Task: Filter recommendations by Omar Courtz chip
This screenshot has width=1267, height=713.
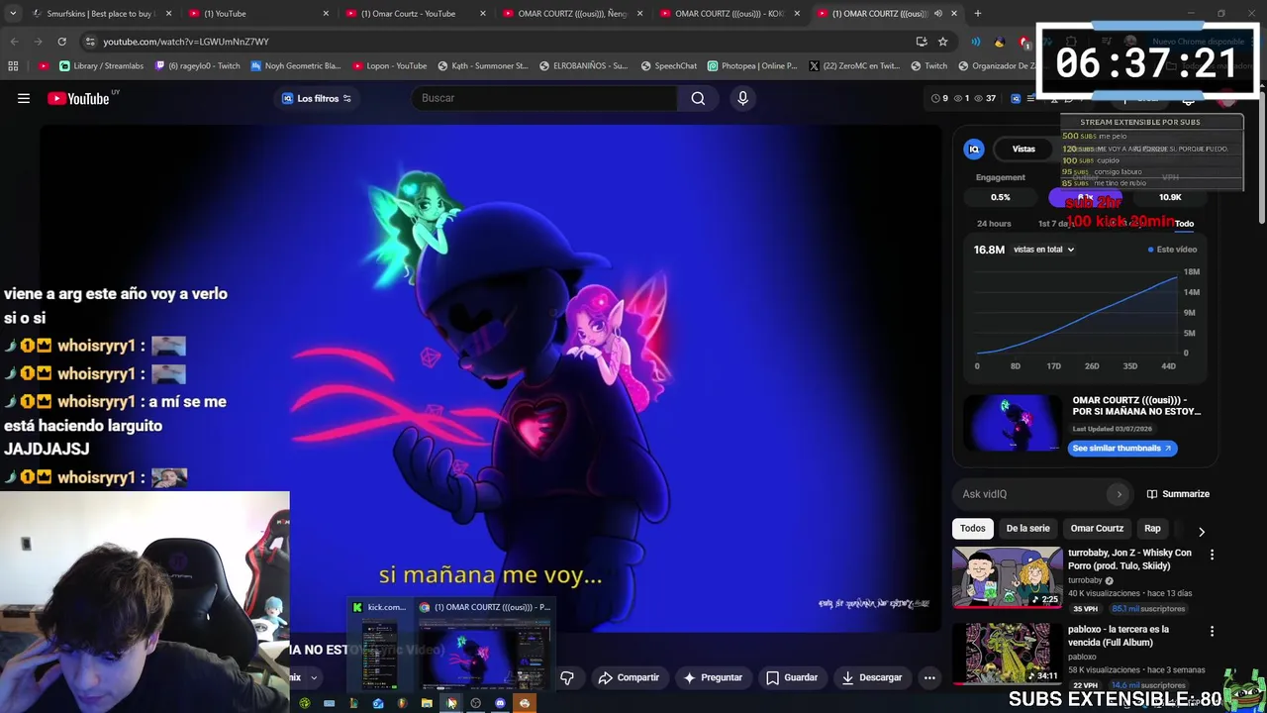Action: (x=1097, y=528)
